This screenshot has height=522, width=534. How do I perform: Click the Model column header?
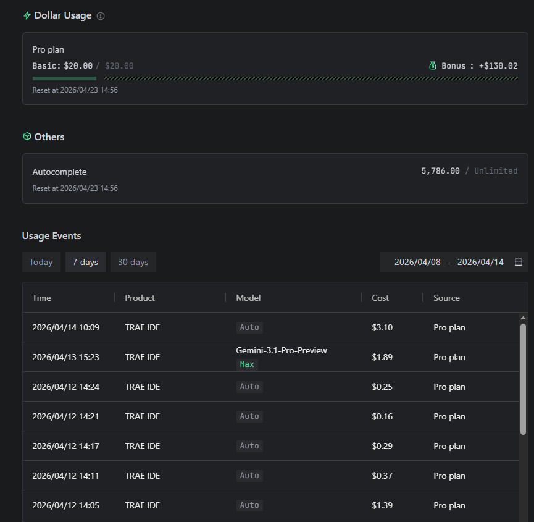point(248,298)
